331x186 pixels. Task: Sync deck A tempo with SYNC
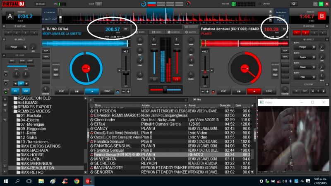click(107, 91)
